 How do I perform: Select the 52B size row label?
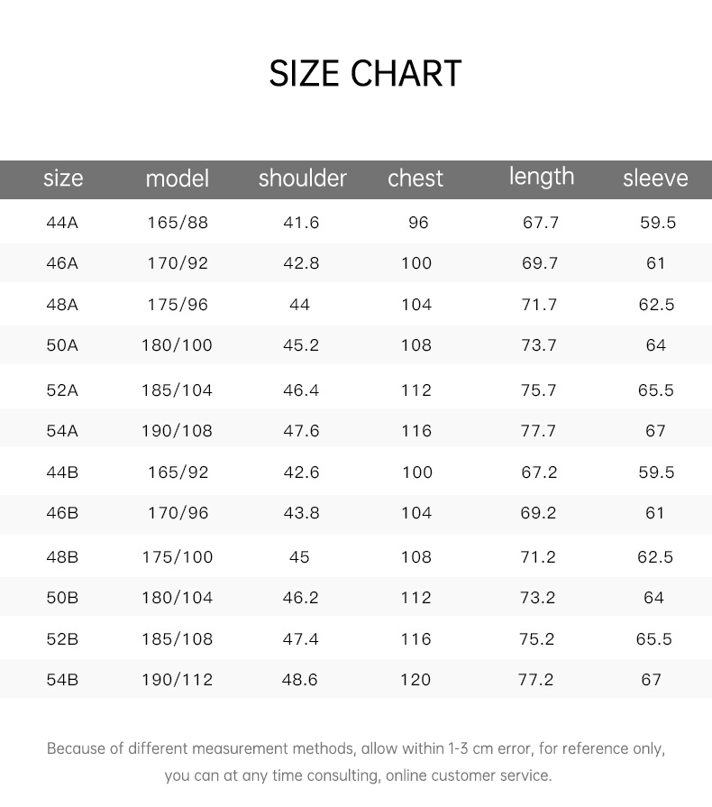pyautogui.click(x=62, y=639)
